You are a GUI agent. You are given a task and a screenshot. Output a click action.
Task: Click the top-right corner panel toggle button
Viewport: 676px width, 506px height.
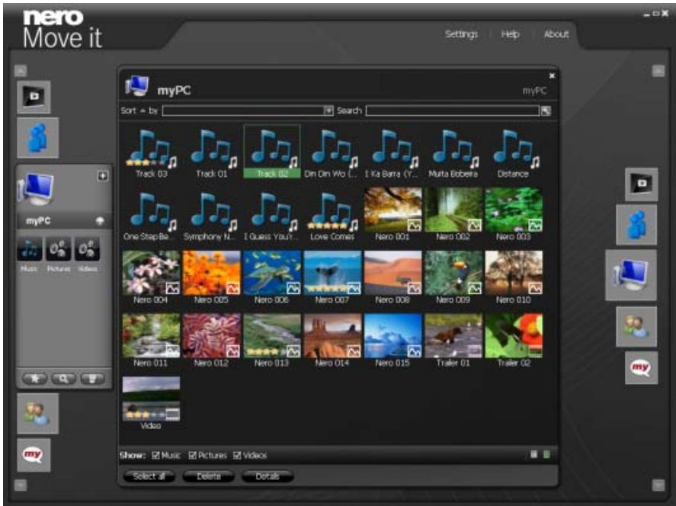(658, 71)
